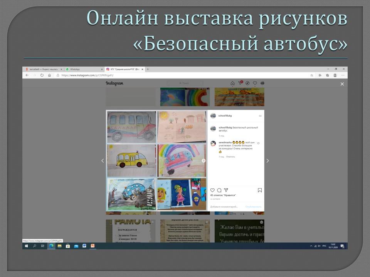Screen dimensions: 370x277
Task: Open the Windows notification center icon
Action: click(342, 246)
